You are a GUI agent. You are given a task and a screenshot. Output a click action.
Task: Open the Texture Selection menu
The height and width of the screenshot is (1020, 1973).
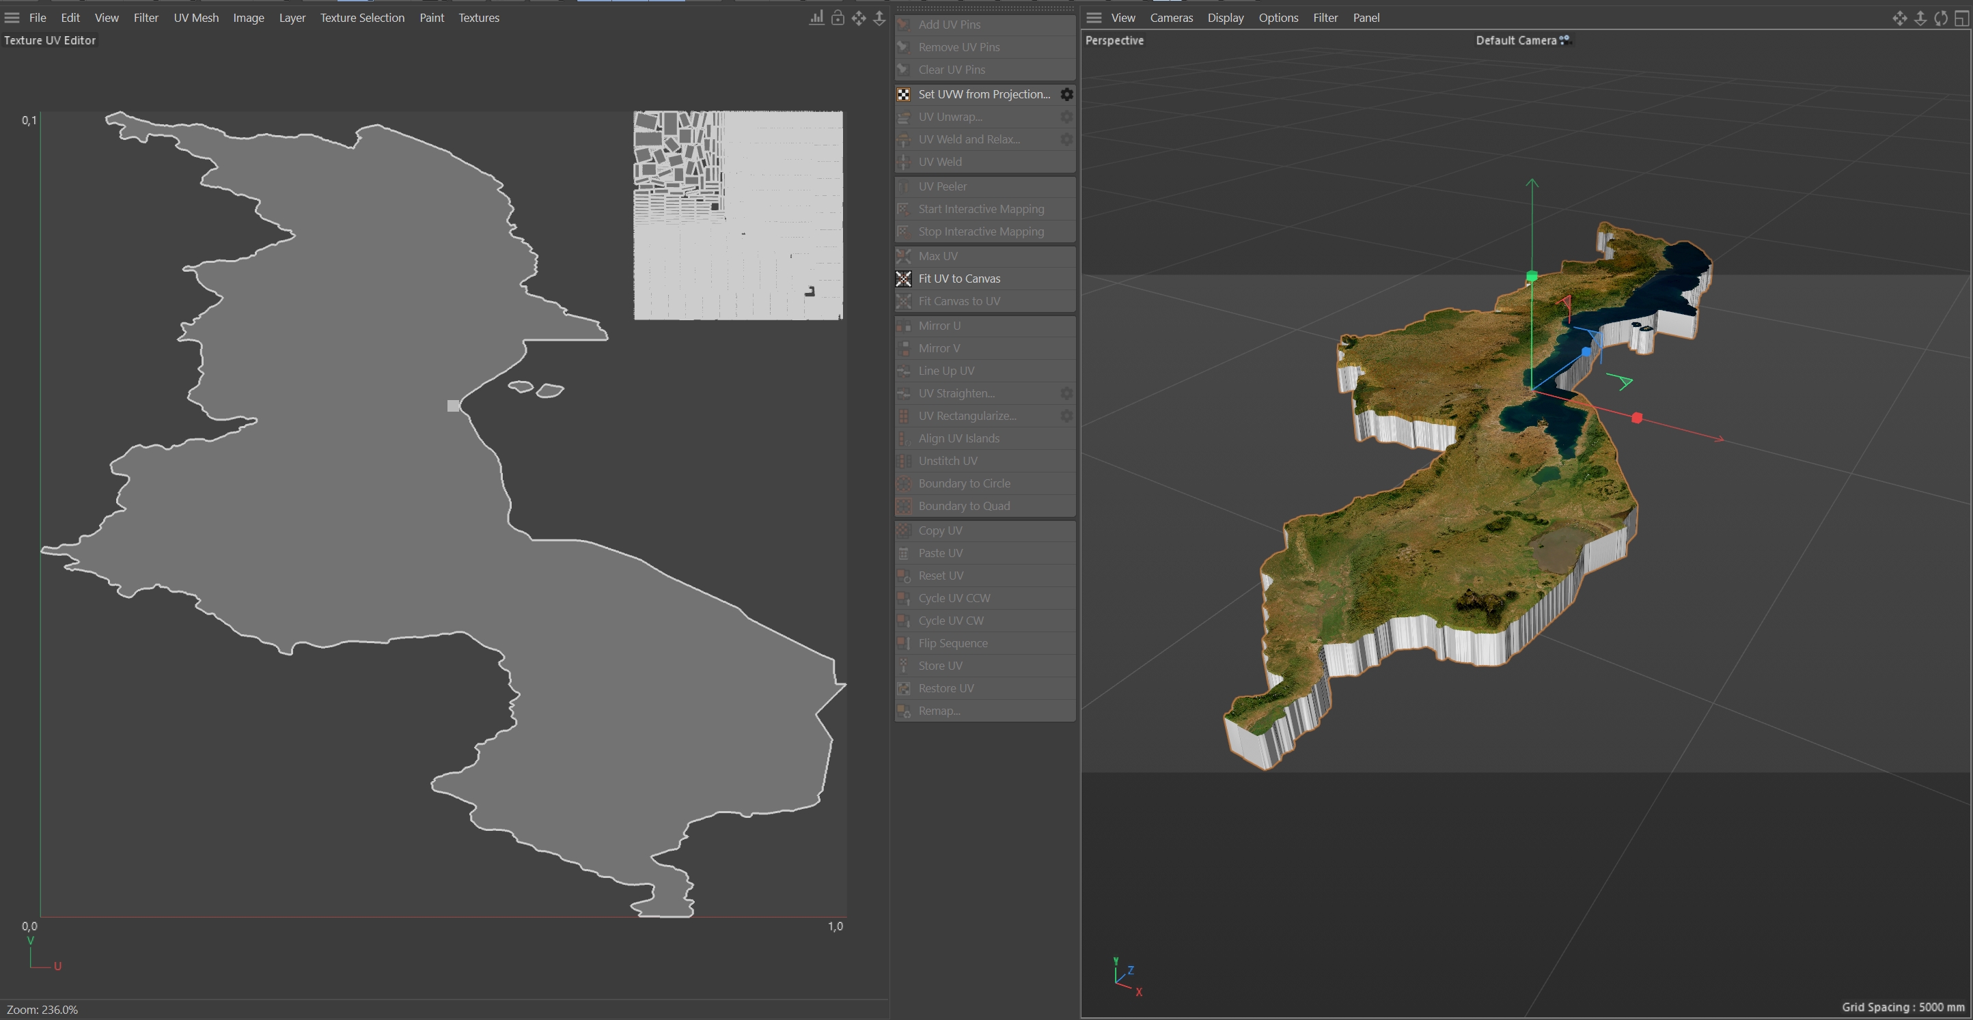[x=361, y=18]
